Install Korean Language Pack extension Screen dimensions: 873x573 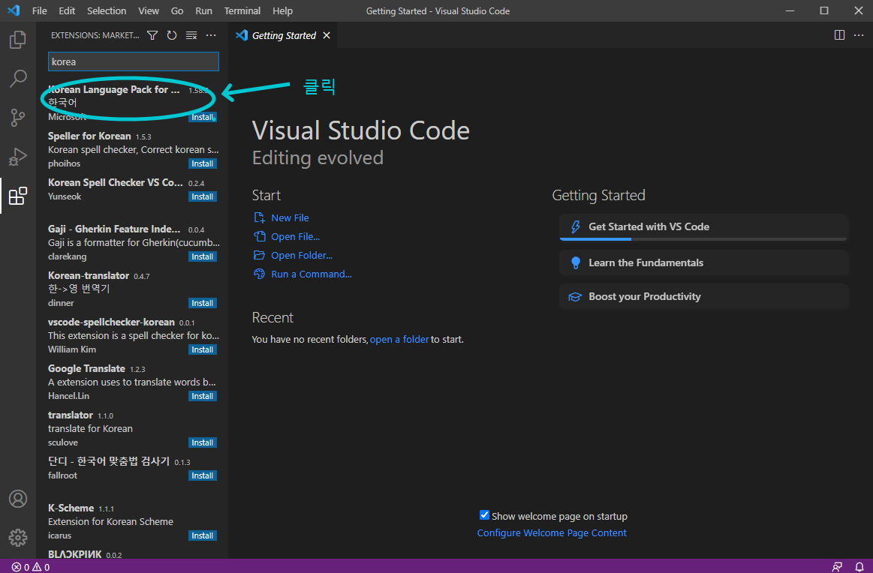coord(202,117)
